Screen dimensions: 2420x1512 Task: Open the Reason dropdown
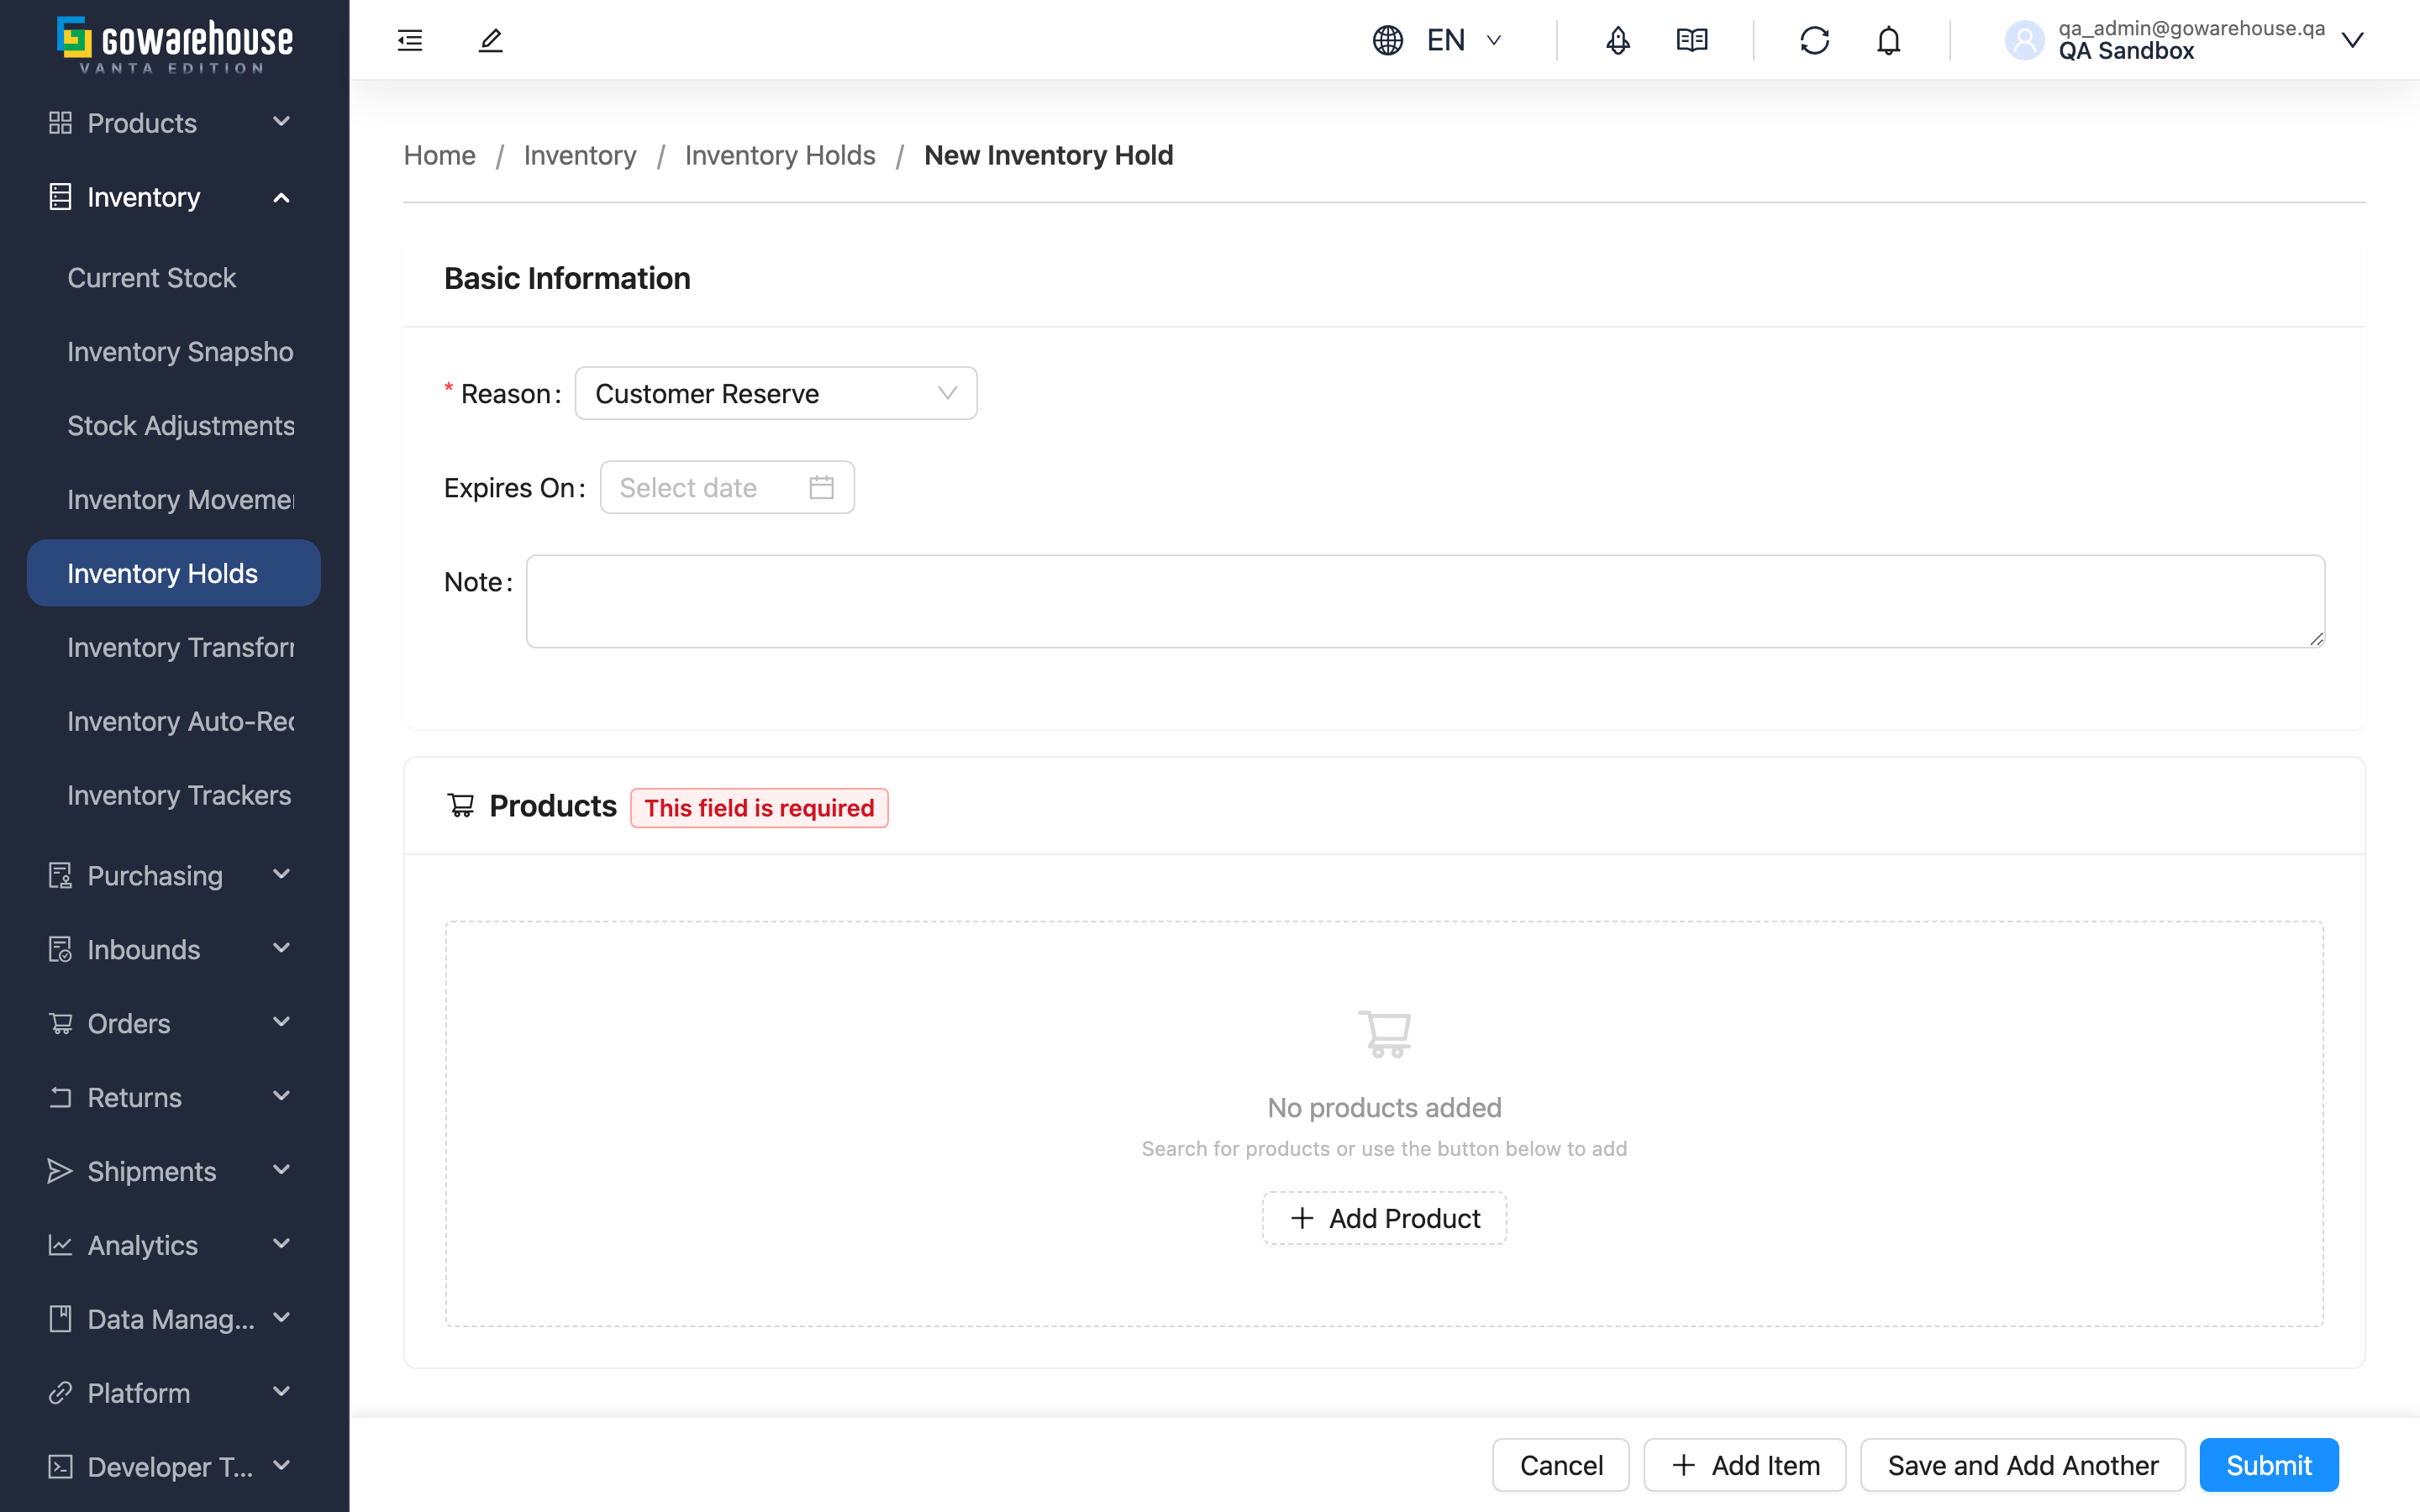coord(776,393)
